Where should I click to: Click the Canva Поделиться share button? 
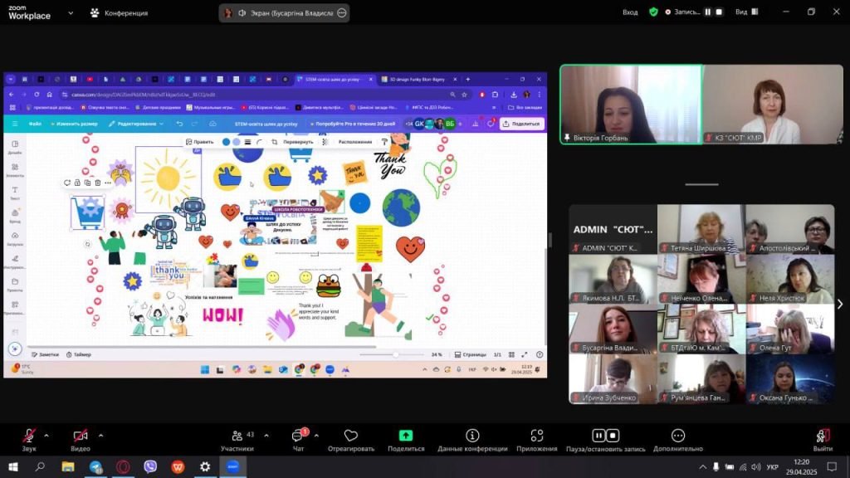tap(521, 124)
